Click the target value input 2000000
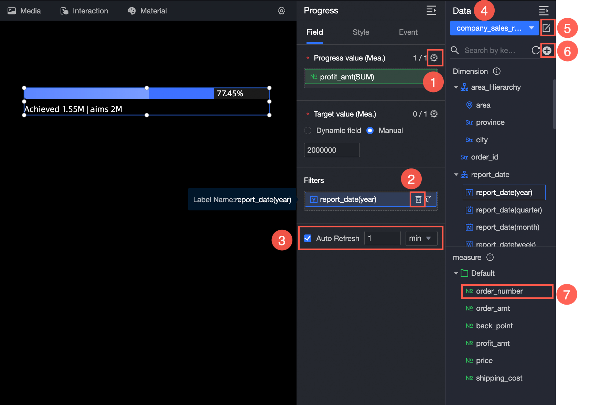This screenshot has height=405, width=591. [332, 150]
